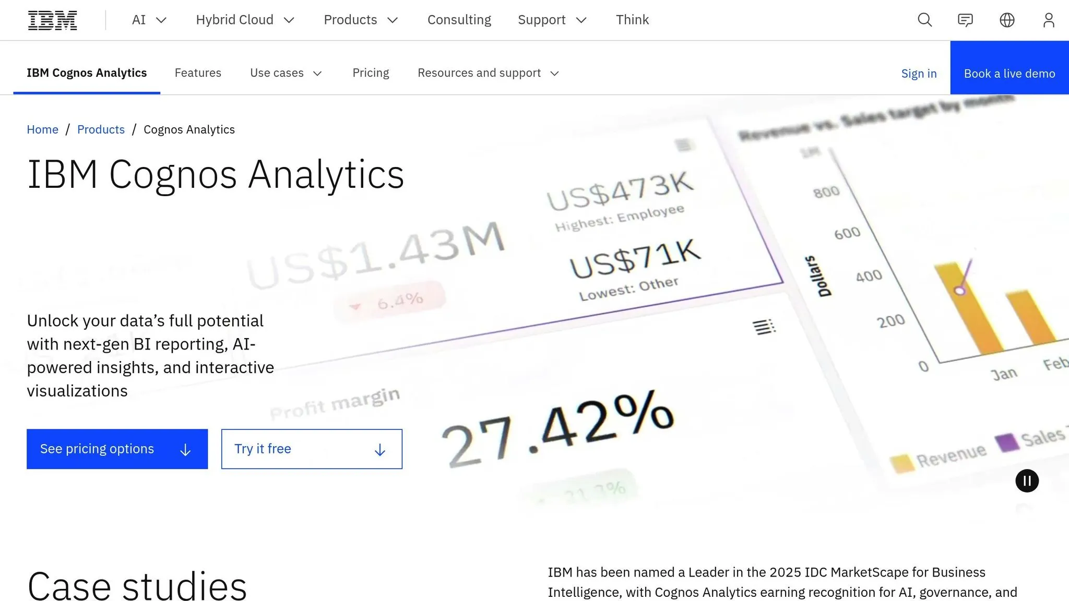Expand Resources and support dropdown
Viewport: 1069px width, 601px height.
(x=489, y=73)
